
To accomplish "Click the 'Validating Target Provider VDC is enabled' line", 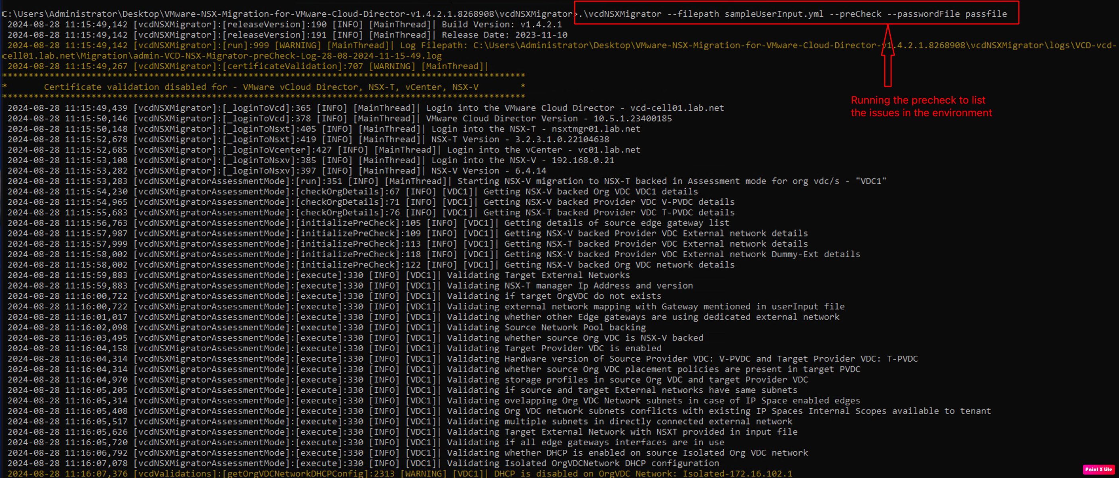I will tap(554, 348).
